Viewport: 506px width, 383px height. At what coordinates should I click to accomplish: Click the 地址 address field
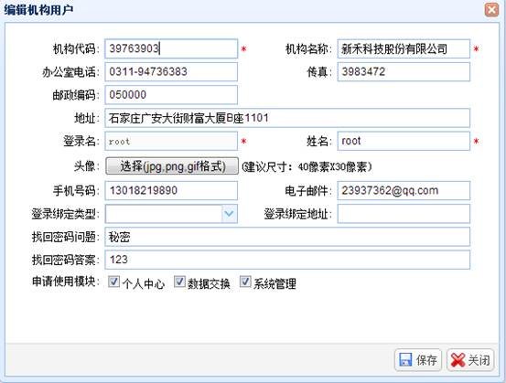[287, 118]
